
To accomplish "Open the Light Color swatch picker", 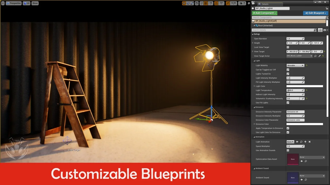I will coord(304,86).
